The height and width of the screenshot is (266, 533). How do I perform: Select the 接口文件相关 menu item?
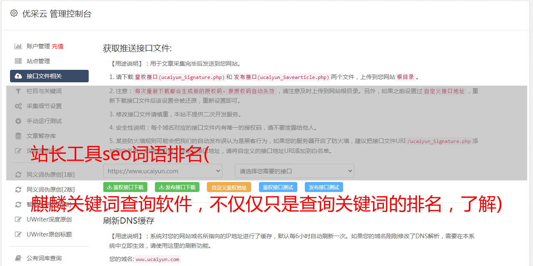[x=49, y=76]
